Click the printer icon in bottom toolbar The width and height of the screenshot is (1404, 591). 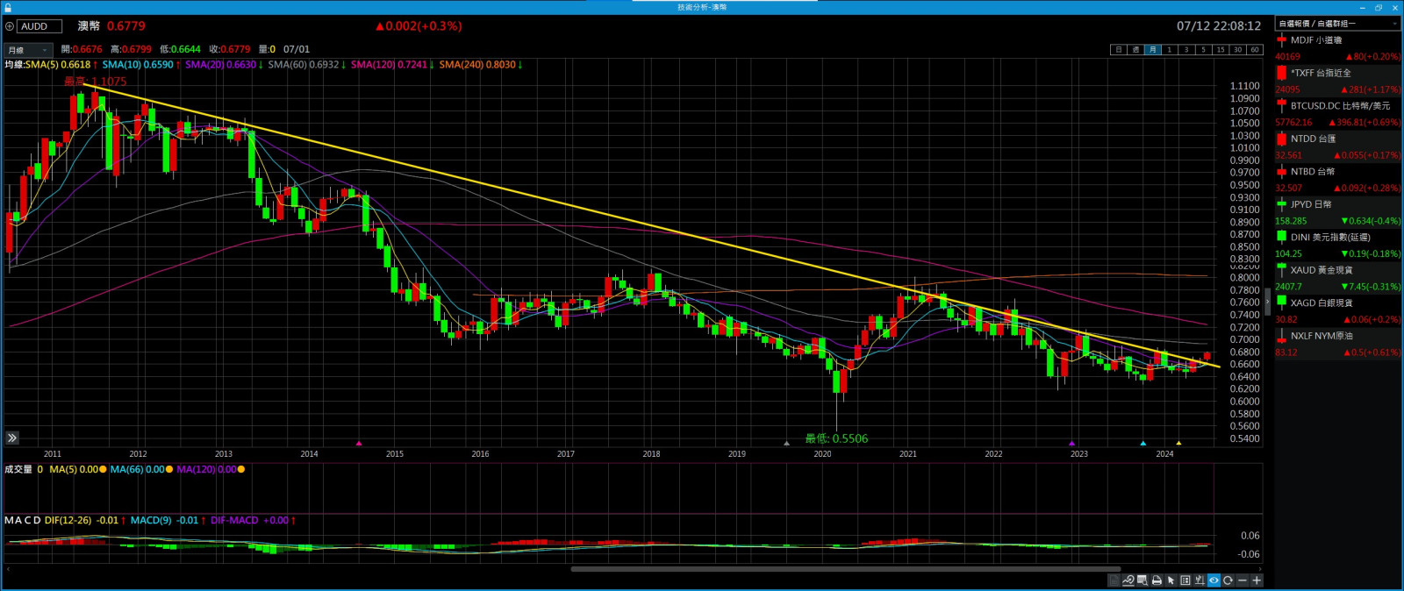click(1157, 580)
